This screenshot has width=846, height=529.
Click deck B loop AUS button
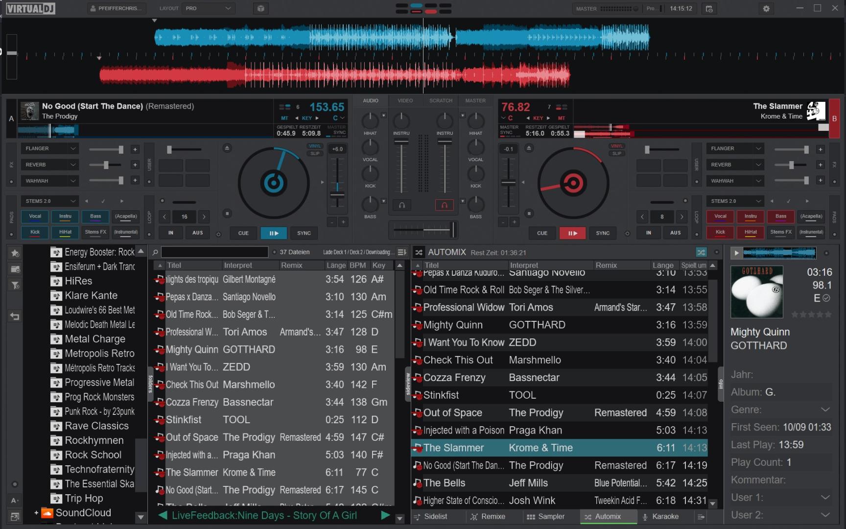(x=675, y=233)
